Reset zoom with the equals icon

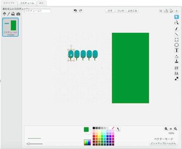pos(171,129)
